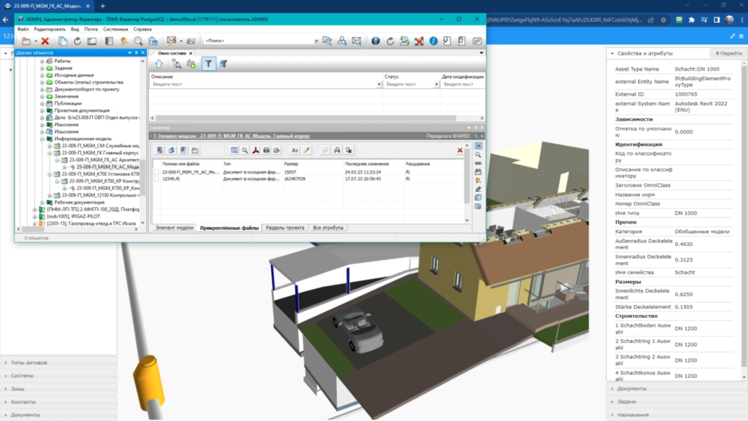
Task: Click the red X delete icon in main toolbar
Action: tap(45, 41)
